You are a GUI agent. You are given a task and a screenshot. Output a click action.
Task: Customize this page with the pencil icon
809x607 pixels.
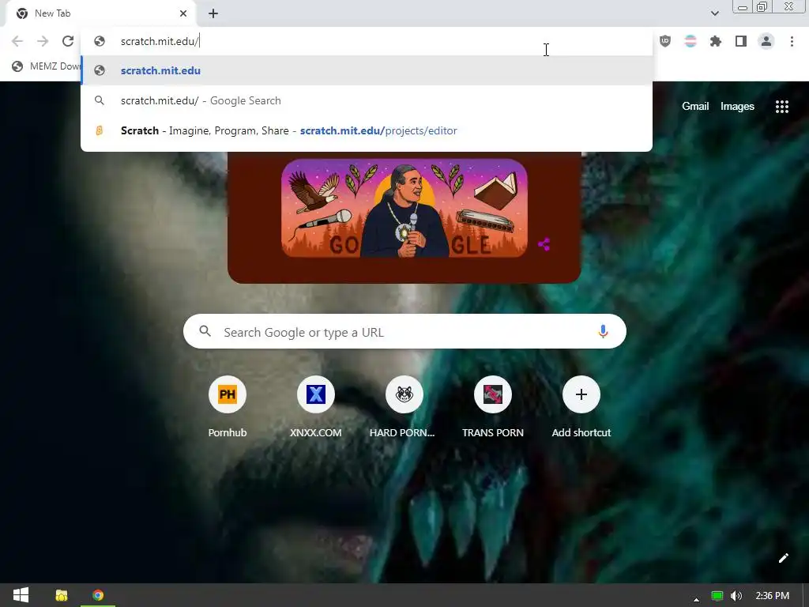[783, 558]
